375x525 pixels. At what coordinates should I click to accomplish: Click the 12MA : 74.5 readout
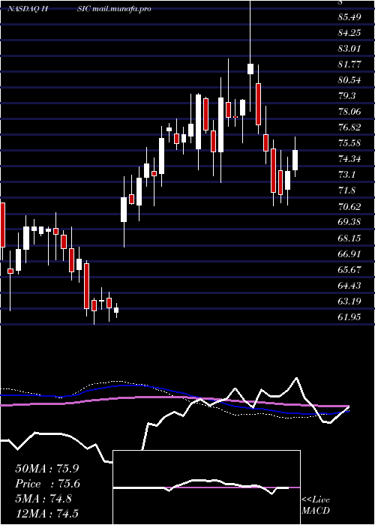[46, 513]
